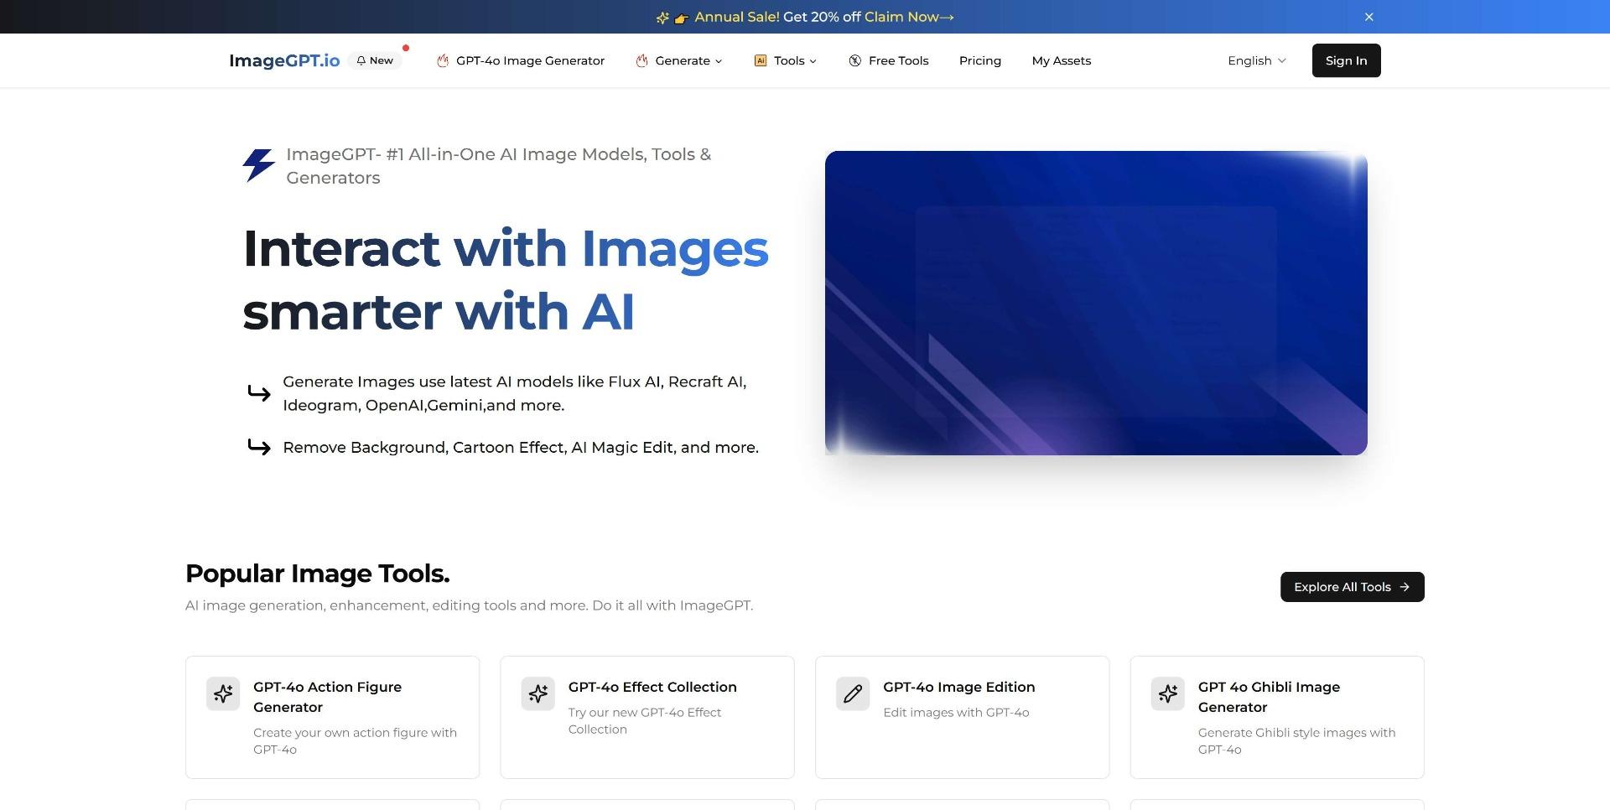Click the lightning bolt logo icon
This screenshot has height=810, width=1610.
pos(259,165)
